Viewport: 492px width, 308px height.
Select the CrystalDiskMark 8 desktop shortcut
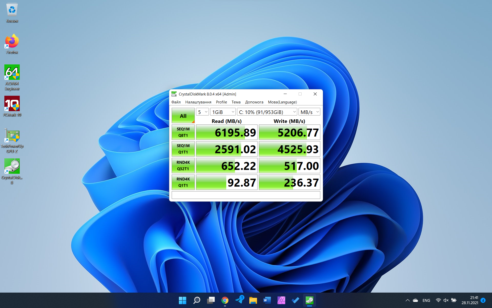12,171
